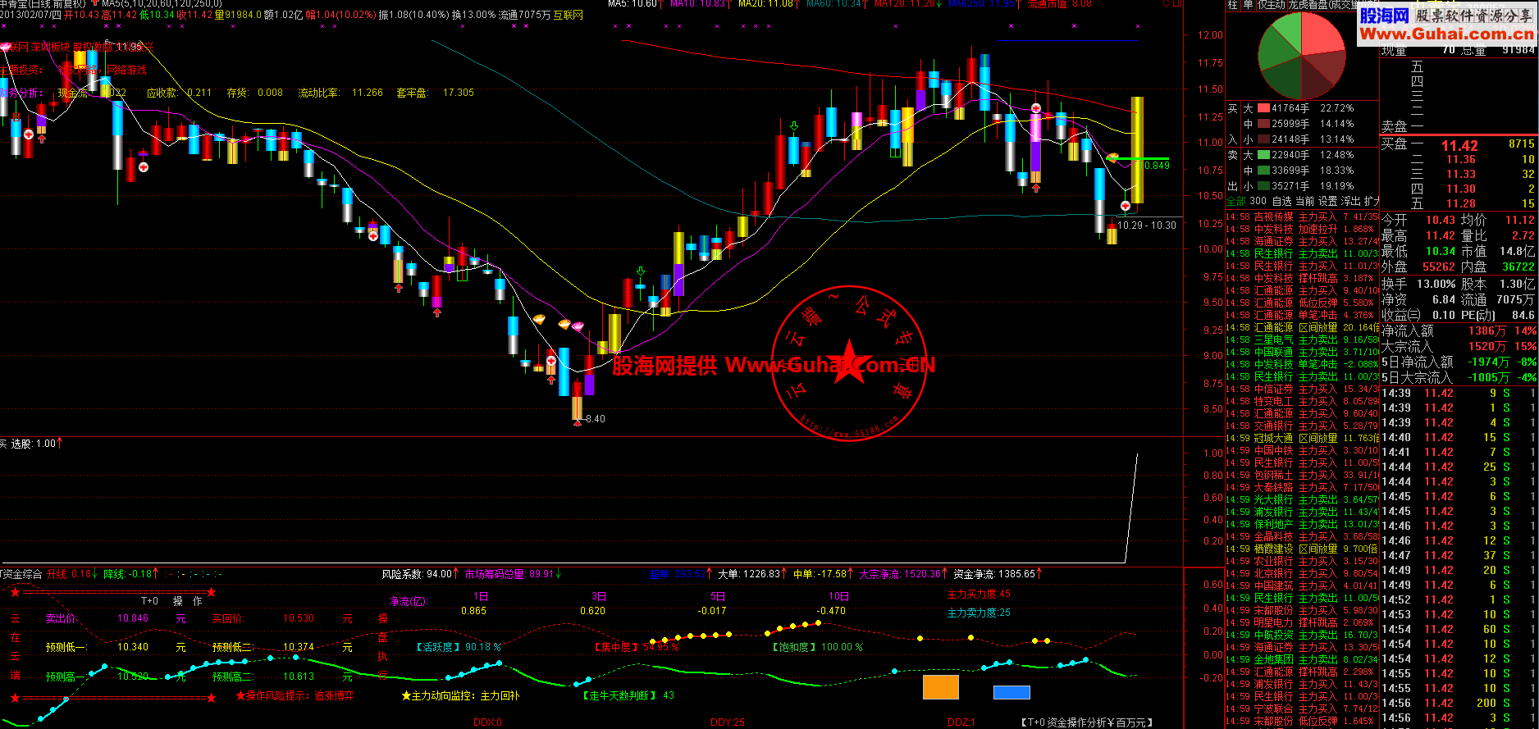The height and width of the screenshot is (729, 1539).
Task: Click the circle signal marker near price 9.00
Action: (551, 361)
